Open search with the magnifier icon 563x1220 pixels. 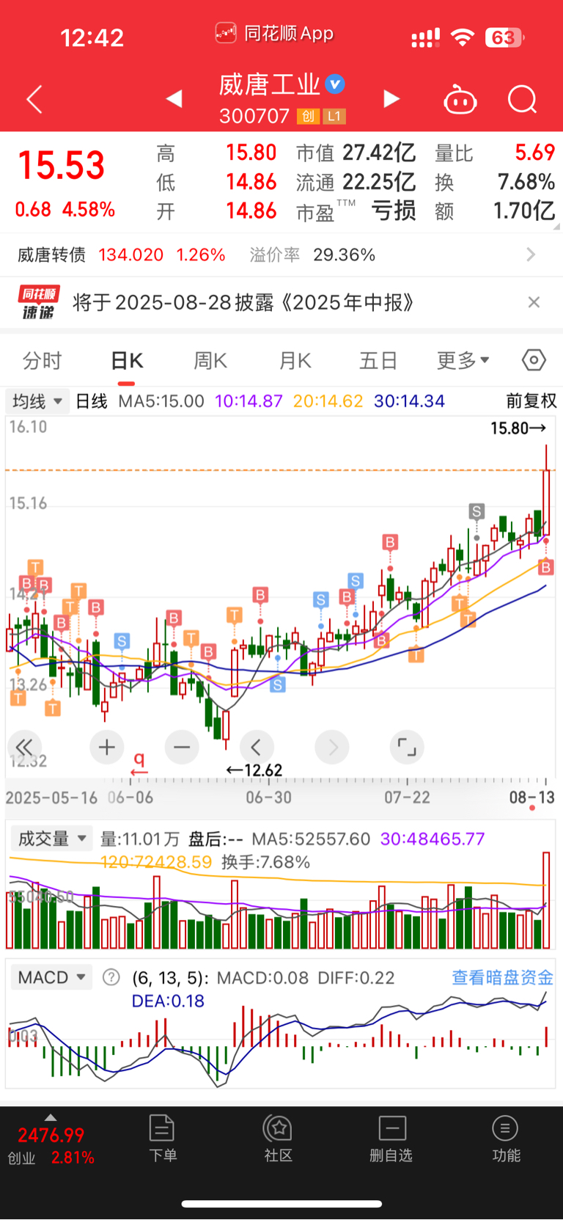(522, 99)
